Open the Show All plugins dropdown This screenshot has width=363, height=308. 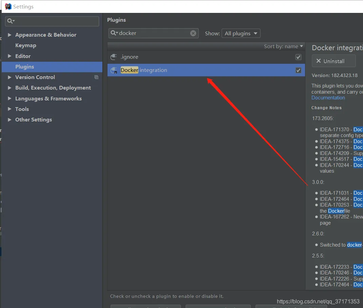pos(241,33)
